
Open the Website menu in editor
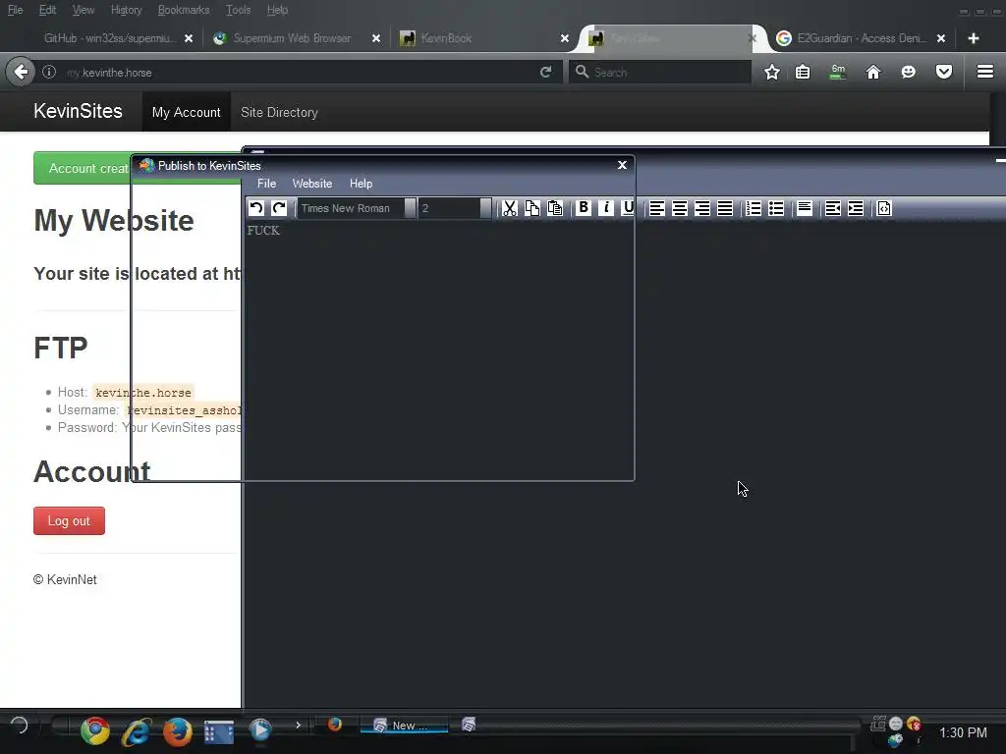[x=312, y=184]
